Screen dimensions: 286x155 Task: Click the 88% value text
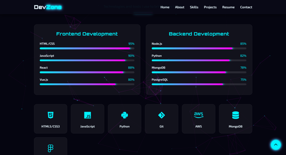click(131, 67)
